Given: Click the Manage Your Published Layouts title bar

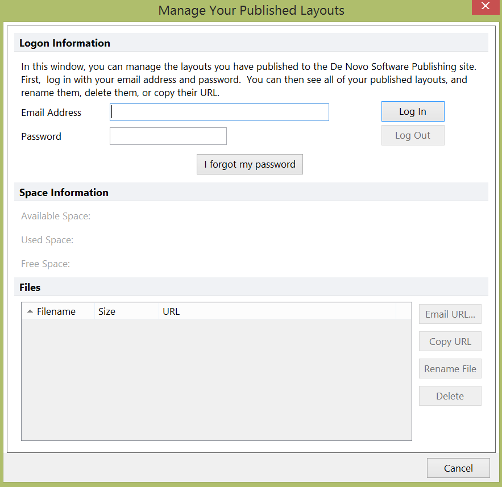Looking at the screenshot, I should pos(251,10).
